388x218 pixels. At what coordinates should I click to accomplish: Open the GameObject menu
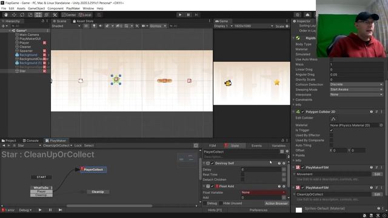[x=36, y=8]
